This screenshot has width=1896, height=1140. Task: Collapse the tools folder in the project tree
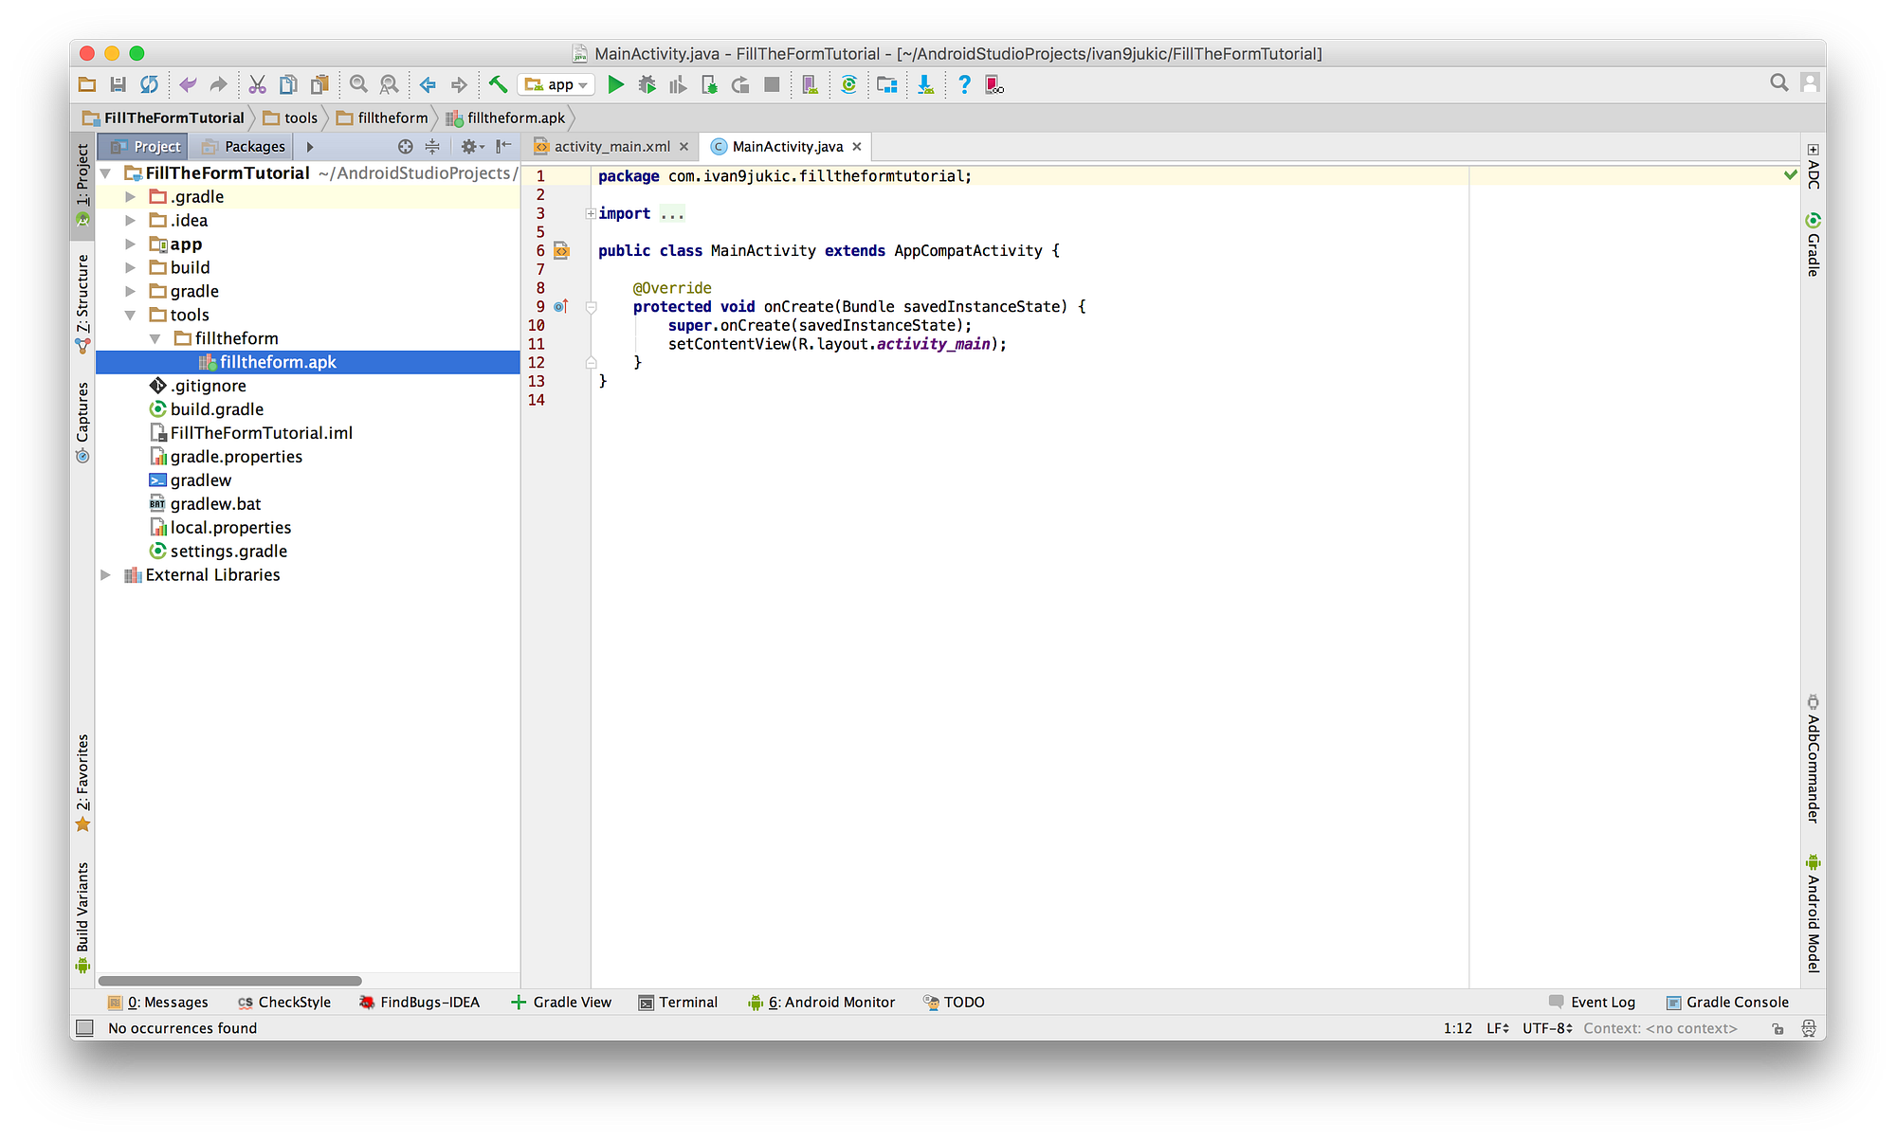point(130,315)
